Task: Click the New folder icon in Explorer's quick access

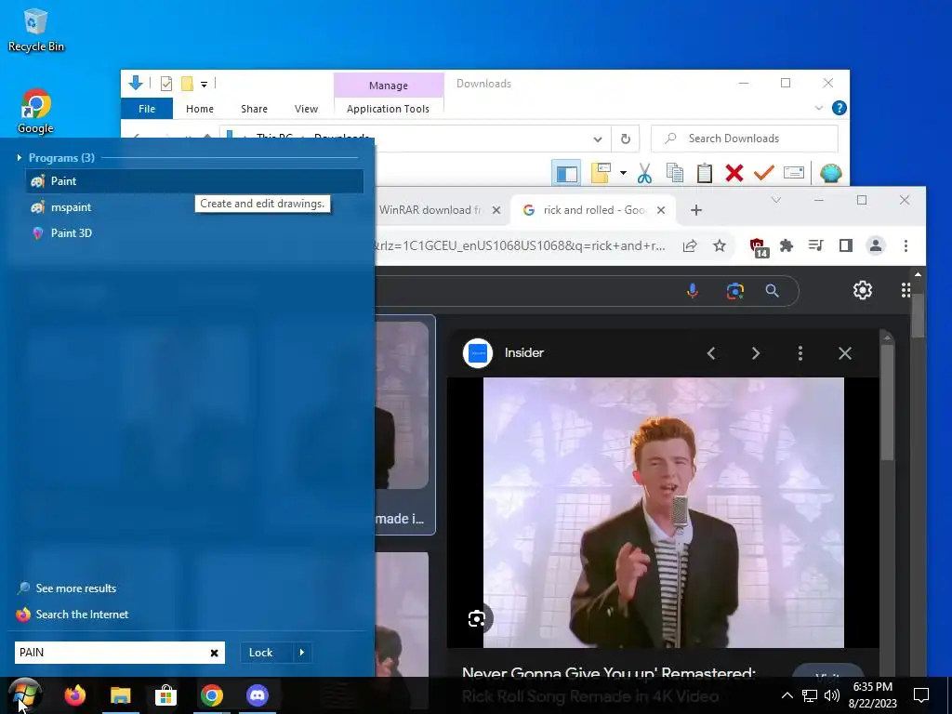Action: [187, 83]
